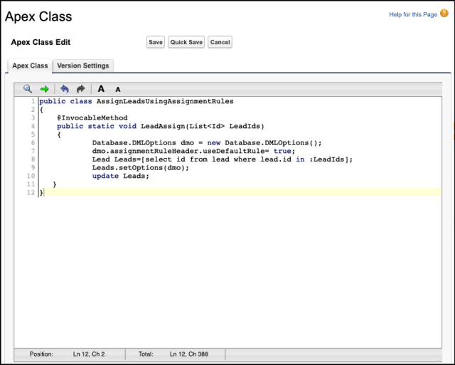Click the Apex Class Edit heading

pyautogui.click(x=41, y=42)
